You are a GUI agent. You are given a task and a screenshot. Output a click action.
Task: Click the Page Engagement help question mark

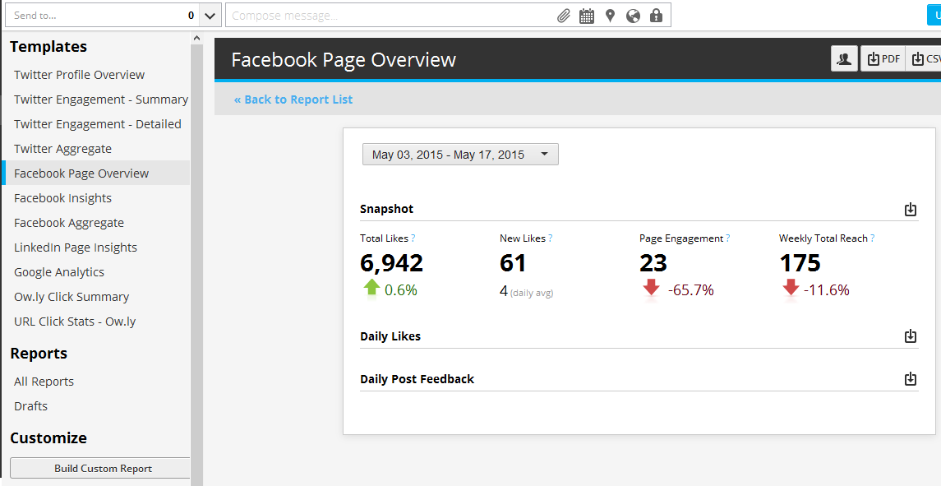[728, 238]
